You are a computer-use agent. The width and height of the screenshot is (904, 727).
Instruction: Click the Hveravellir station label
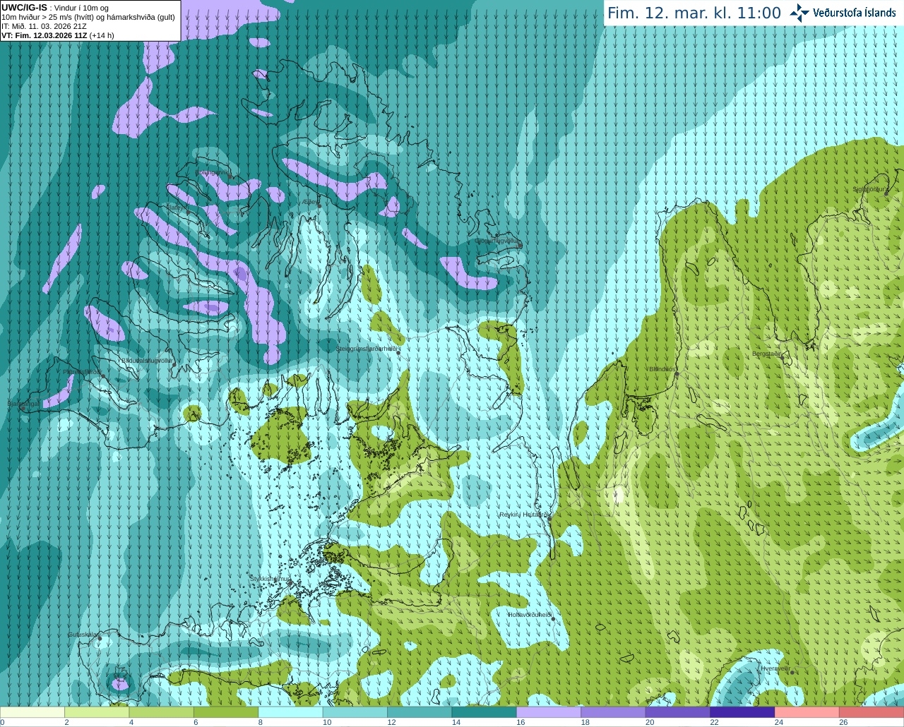point(775,668)
